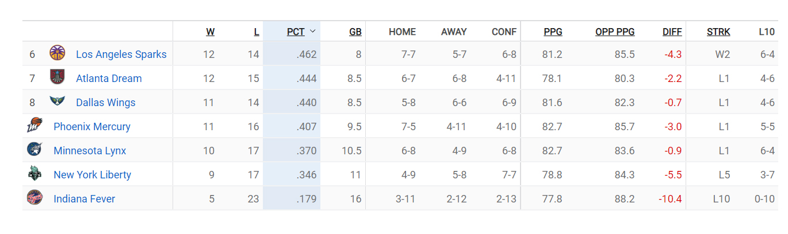
Task: Click the Minnesota Lynx team logo
Action: pos(35,150)
